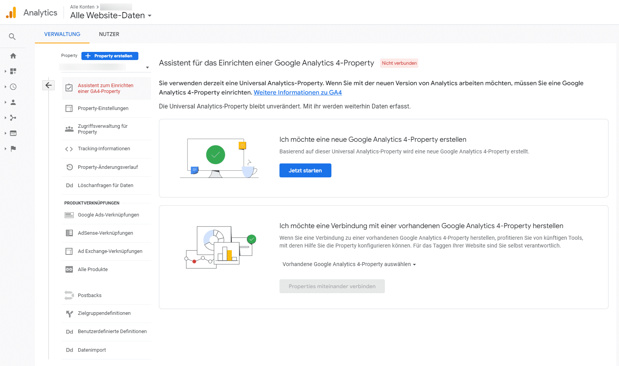This screenshot has width=619, height=366.
Task: Open Weitere Informationen zu GA4 link
Action: (298, 92)
